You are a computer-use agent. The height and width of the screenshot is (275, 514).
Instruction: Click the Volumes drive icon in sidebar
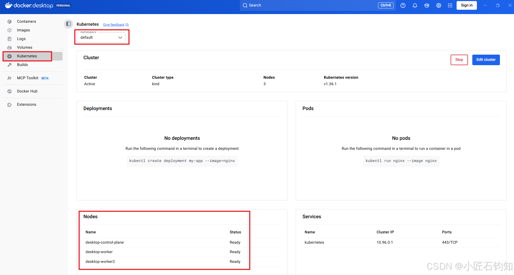(9, 48)
